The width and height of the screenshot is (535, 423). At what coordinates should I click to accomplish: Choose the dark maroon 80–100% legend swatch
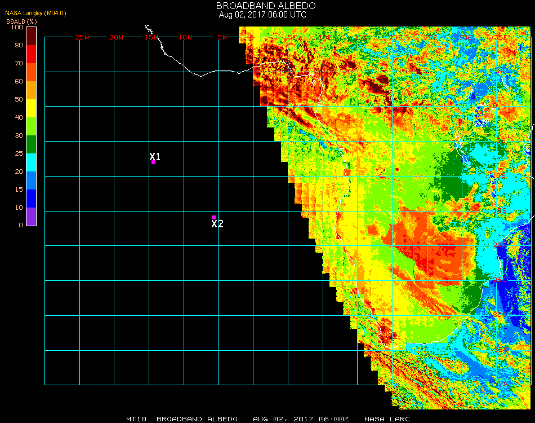click(x=32, y=36)
